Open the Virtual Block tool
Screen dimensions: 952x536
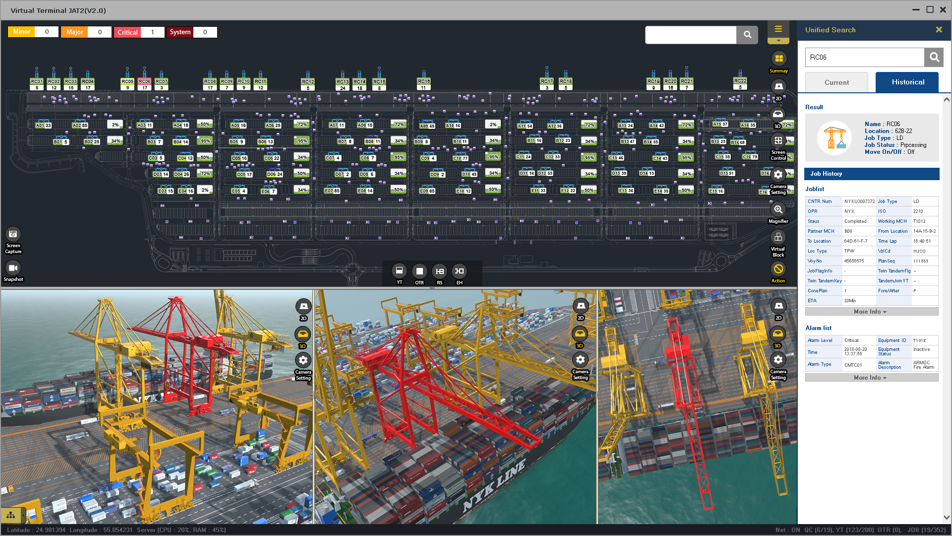(x=778, y=237)
